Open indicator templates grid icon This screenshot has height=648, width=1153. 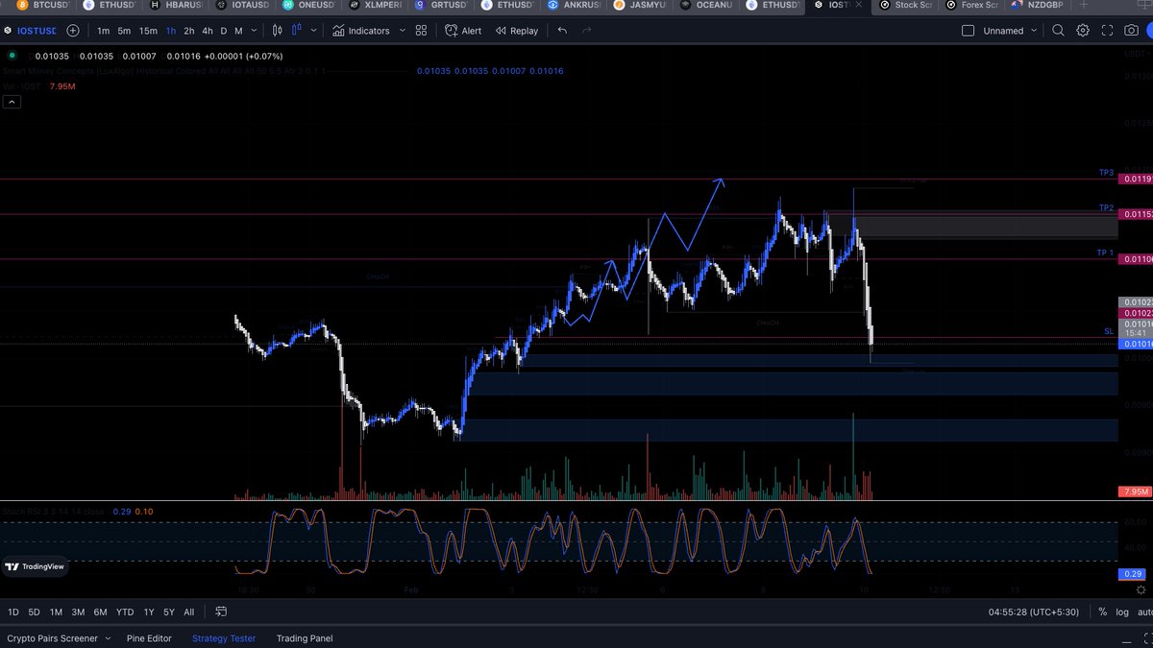(420, 30)
